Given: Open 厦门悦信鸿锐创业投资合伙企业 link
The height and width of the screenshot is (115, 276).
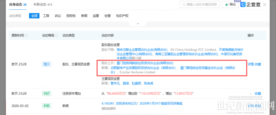Looking at the screenshot, I should click(x=145, y=63).
